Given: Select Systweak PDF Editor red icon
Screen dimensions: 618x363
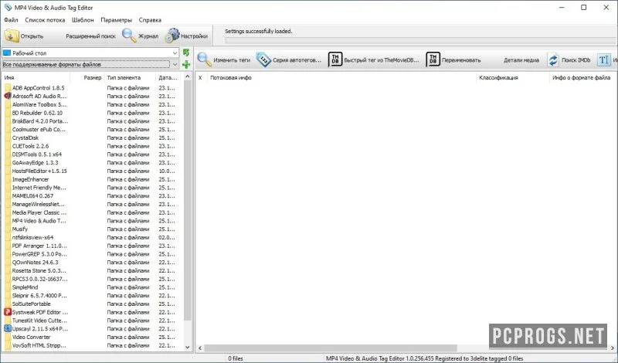Looking at the screenshot, I should [x=8, y=312].
